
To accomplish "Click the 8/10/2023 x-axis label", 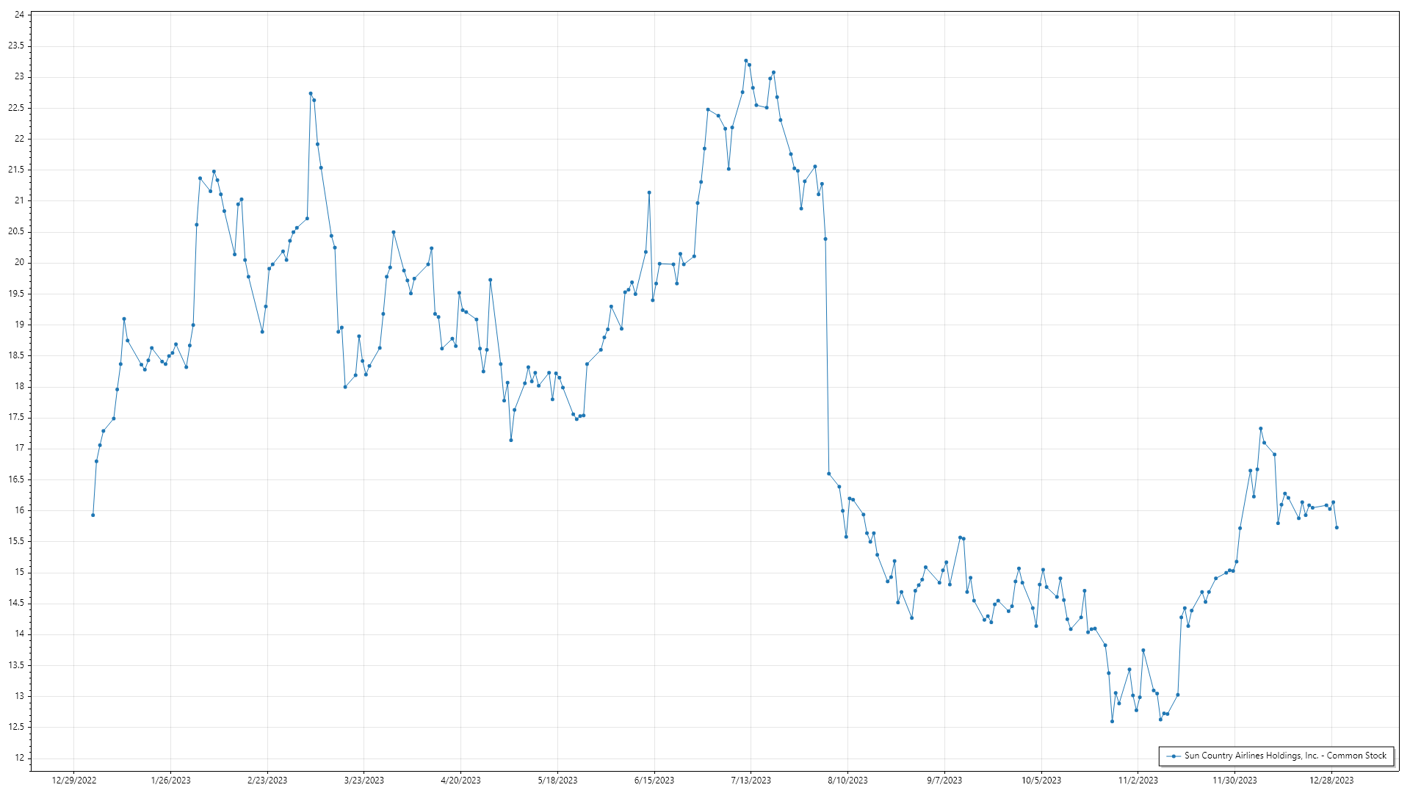I will point(847,780).
